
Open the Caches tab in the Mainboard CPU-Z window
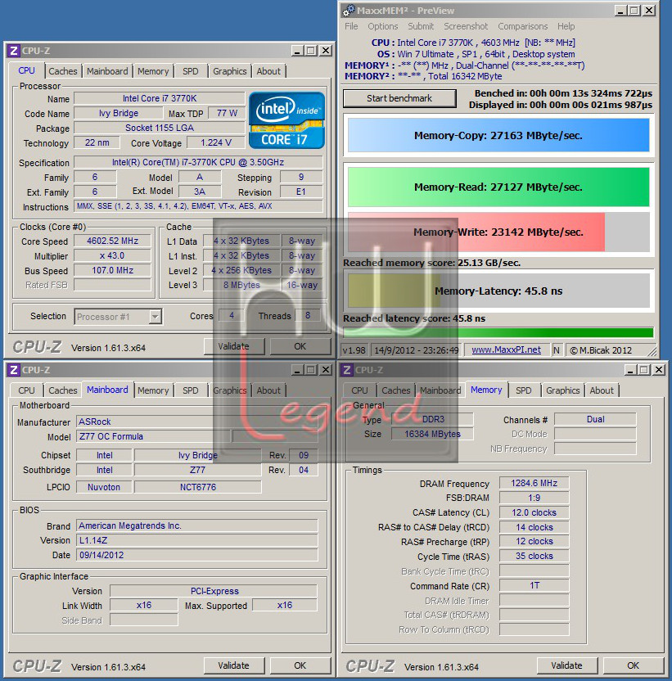coord(62,390)
